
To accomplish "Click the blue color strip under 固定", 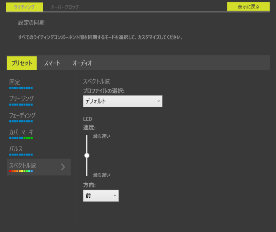I will point(21,88).
